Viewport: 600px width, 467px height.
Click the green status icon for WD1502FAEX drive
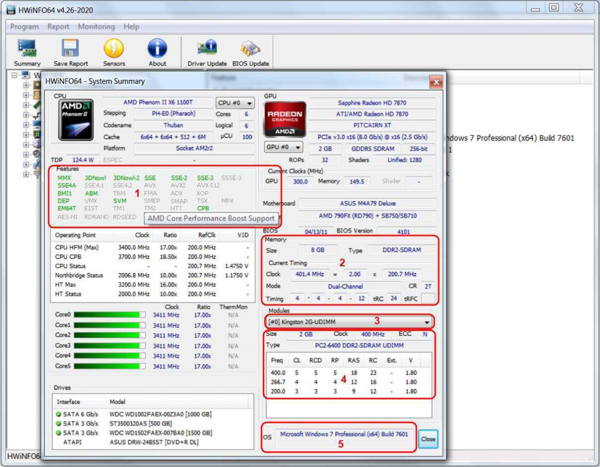[x=58, y=433]
